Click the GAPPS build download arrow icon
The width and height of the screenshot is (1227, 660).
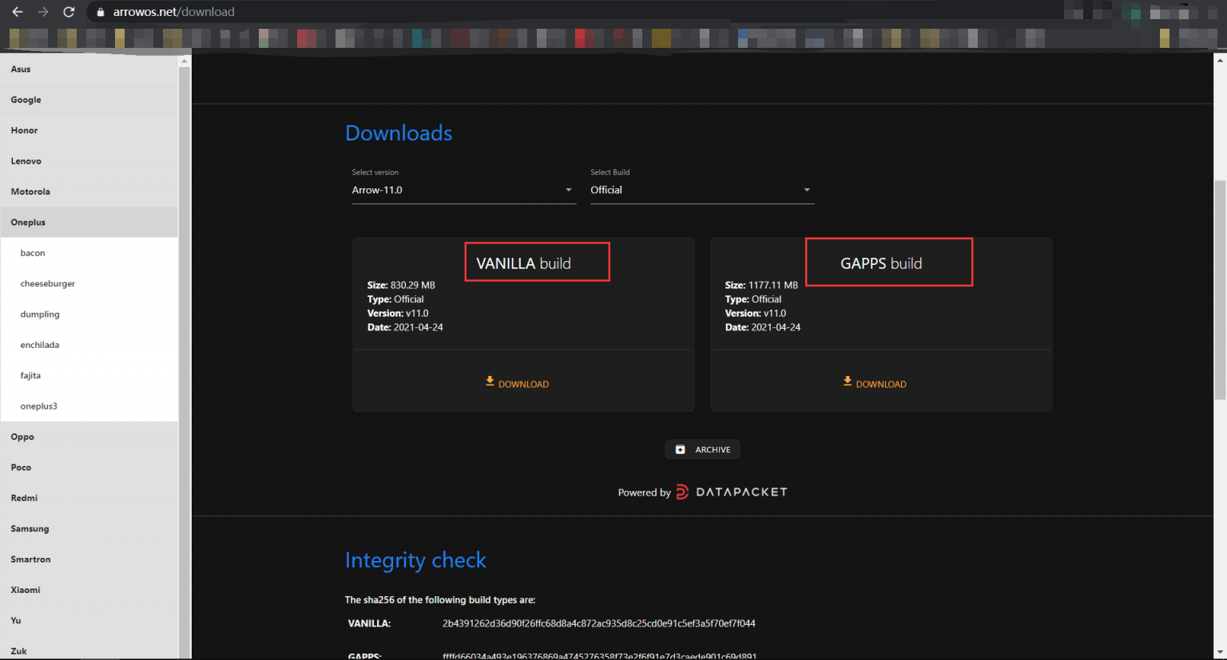[848, 381]
